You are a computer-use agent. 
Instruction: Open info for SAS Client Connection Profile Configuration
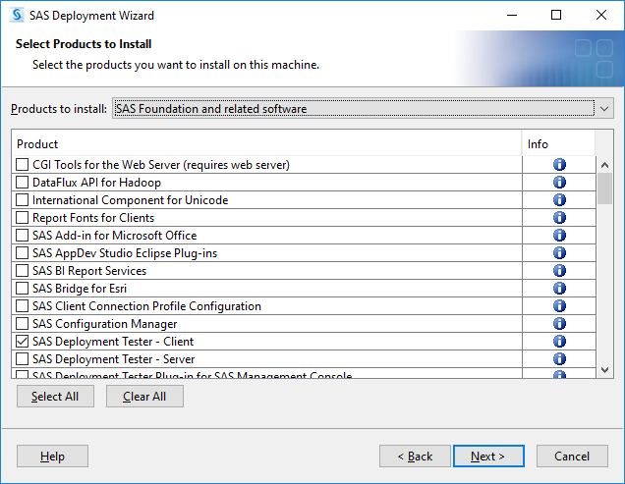coord(559,306)
